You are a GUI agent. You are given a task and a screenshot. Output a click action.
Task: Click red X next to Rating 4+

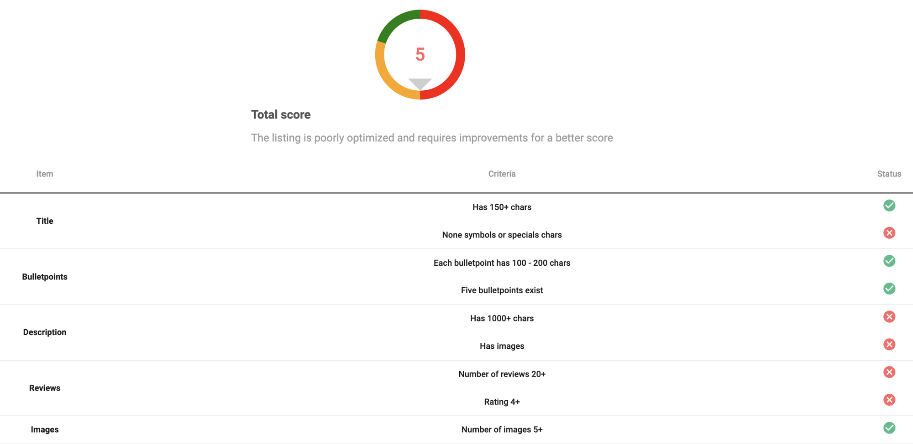[x=889, y=400]
